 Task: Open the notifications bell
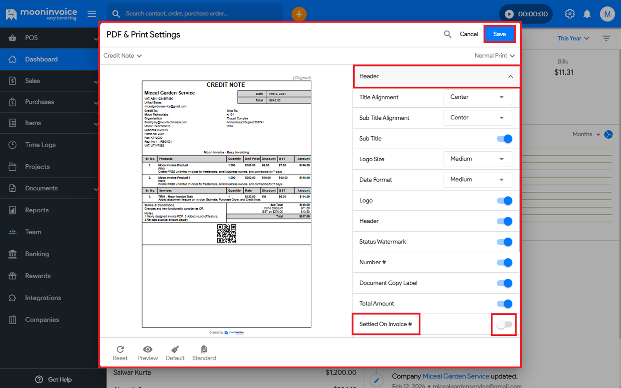(587, 14)
